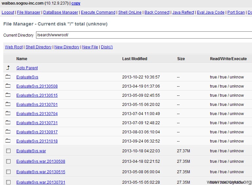Click folder icon beside EvaluateSys.20130917
This screenshot has height=185, width=252.
click(x=8, y=131)
